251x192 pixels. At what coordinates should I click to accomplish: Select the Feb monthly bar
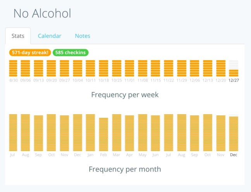point(103,134)
